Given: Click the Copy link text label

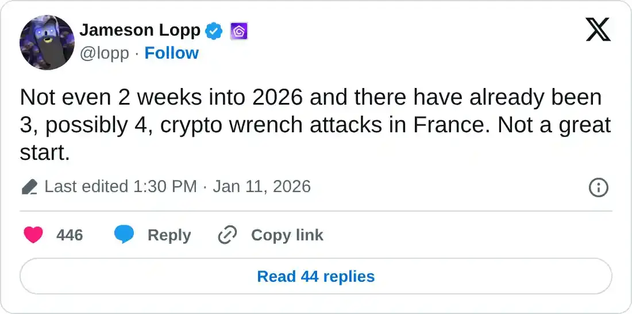Looking at the screenshot, I should click(287, 235).
